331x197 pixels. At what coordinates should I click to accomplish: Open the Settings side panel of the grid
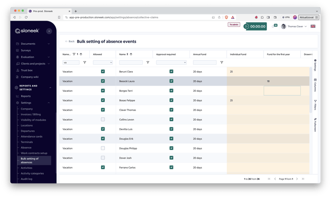click(x=315, y=65)
